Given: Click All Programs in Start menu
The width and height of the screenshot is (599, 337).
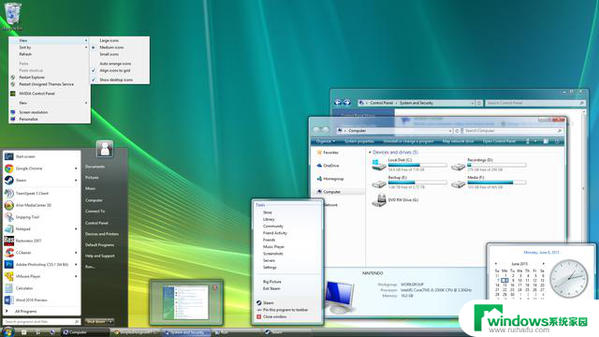Looking at the screenshot, I should pos(25,312).
